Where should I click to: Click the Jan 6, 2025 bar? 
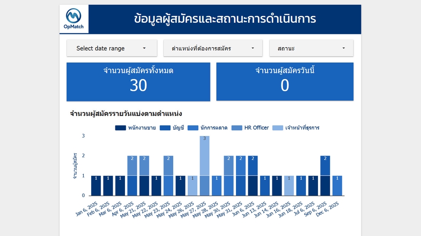pyautogui.click(x=96, y=185)
